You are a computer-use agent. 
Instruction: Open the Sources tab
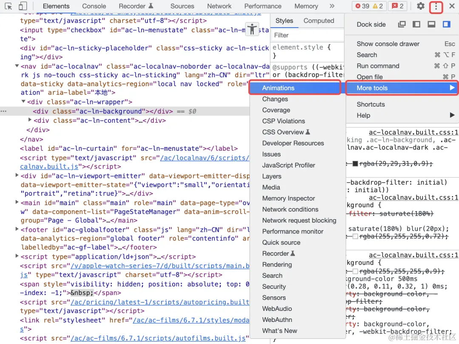(x=182, y=6)
